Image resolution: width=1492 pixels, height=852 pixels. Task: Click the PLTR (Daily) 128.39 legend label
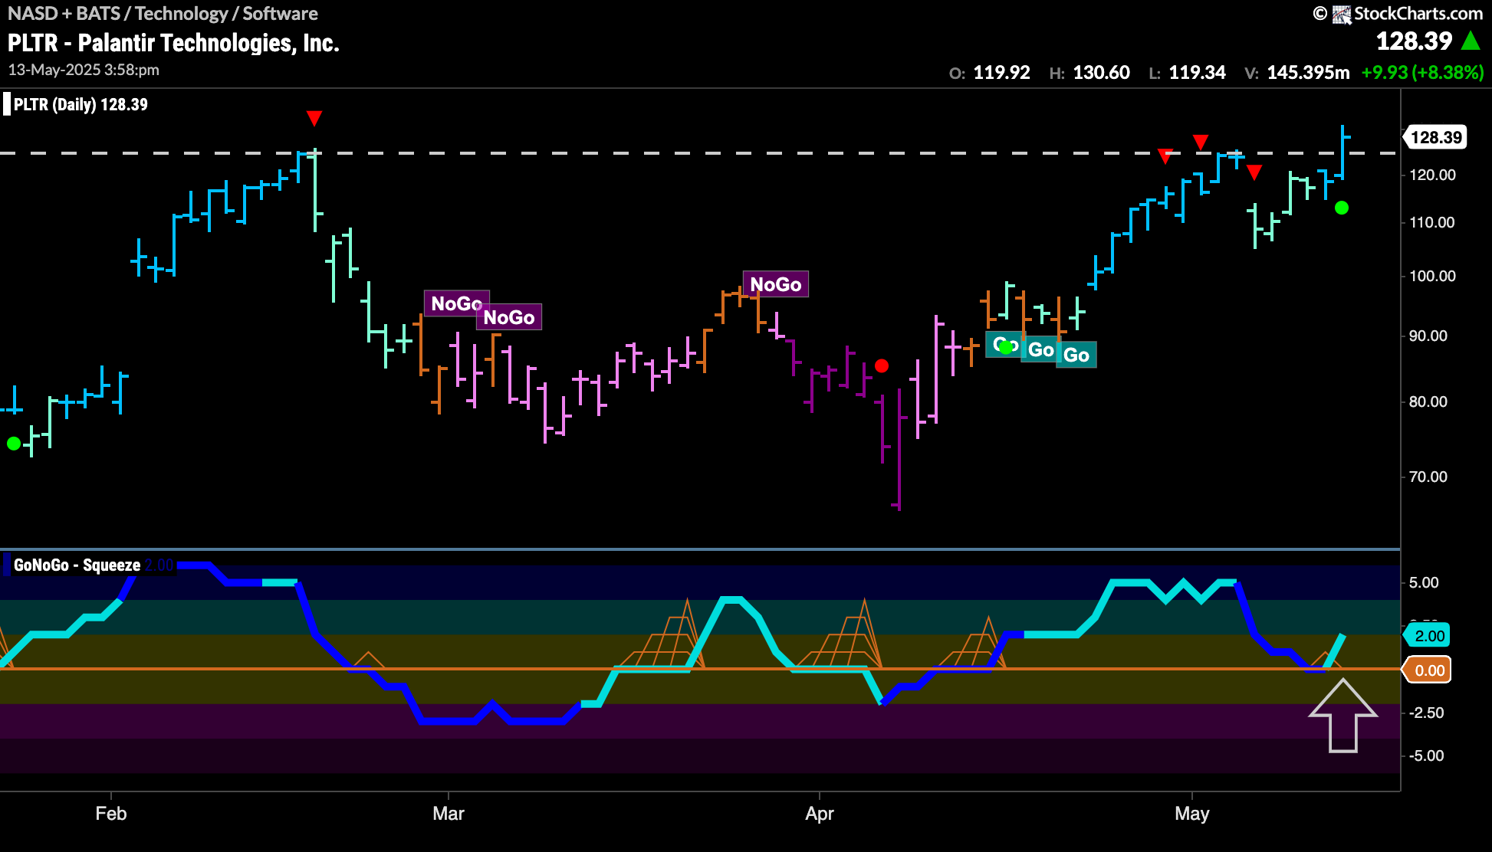click(81, 104)
